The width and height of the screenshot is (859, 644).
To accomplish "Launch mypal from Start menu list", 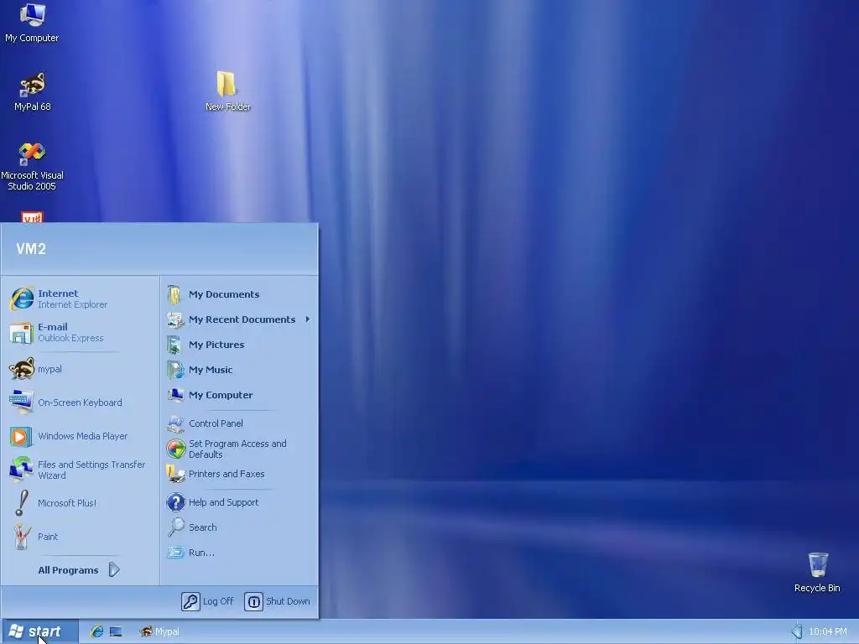I will [81, 369].
